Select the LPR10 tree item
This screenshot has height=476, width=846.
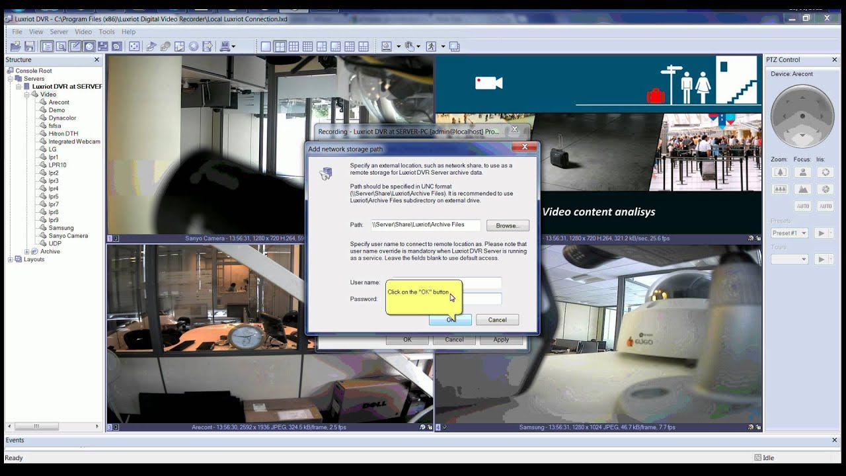click(58, 165)
